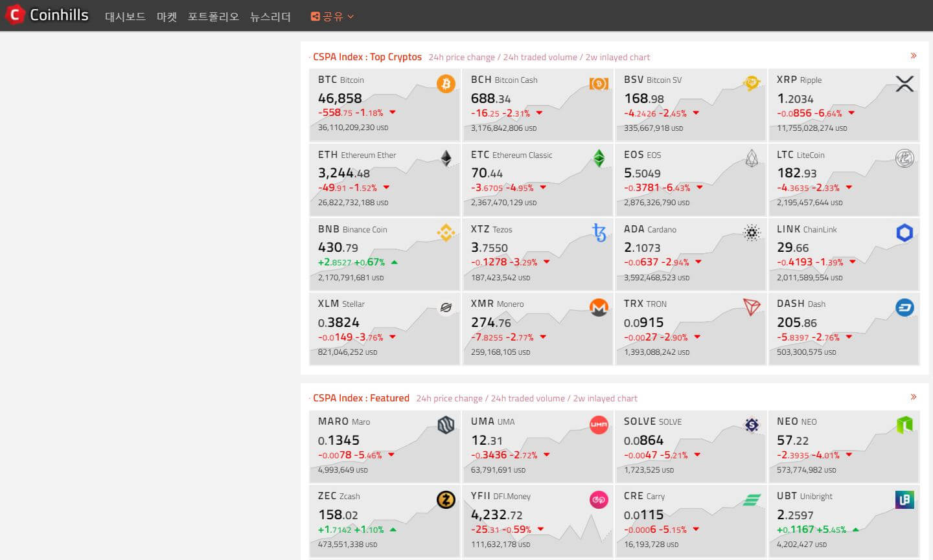Click the share icon beside 공유
This screenshot has height=560, width=933.
tap(316, 17)
